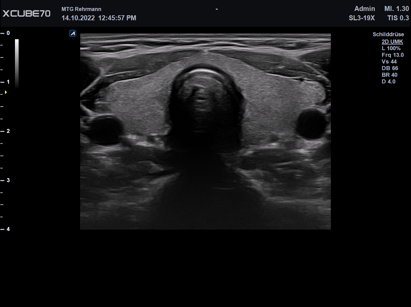Click the L 100% power value

(391, 48)
